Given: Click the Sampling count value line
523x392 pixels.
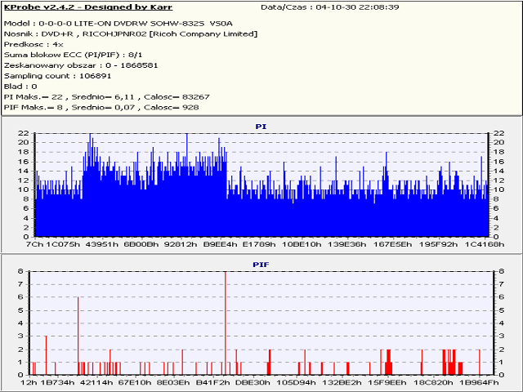Looking at the screenshot, I should click(57, 75).
